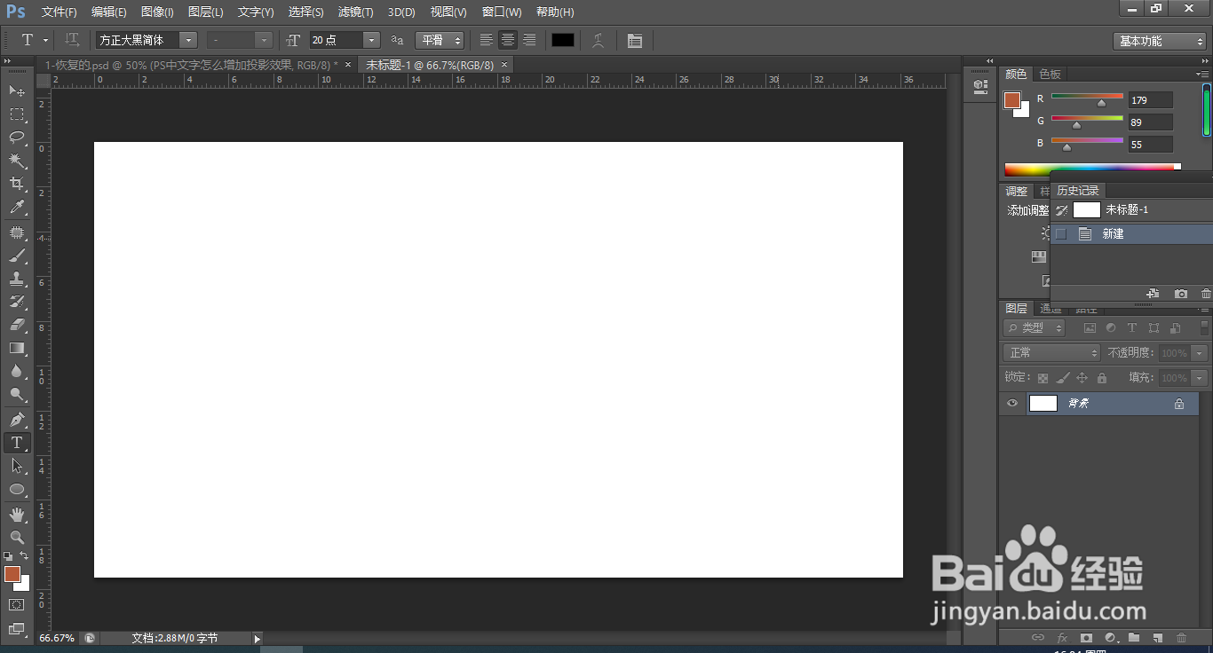The image size is (1213, 653).
Task: Create a new group folder
Action: [x=1134, y=637]
